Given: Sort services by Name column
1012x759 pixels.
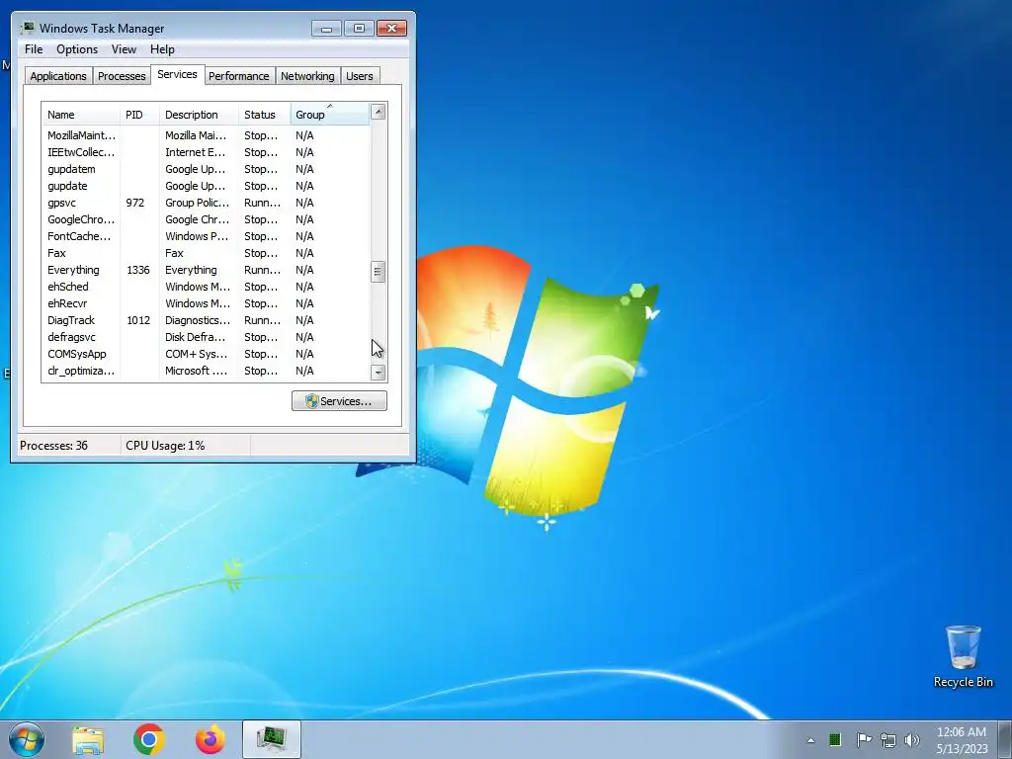Looking at the screenshot, I should pos(81,115).
